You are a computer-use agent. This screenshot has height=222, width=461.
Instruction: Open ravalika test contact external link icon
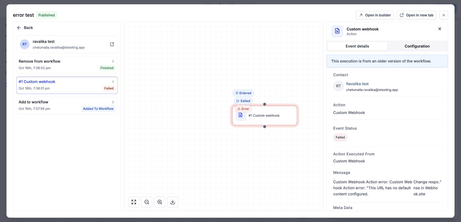click(112, 44)
